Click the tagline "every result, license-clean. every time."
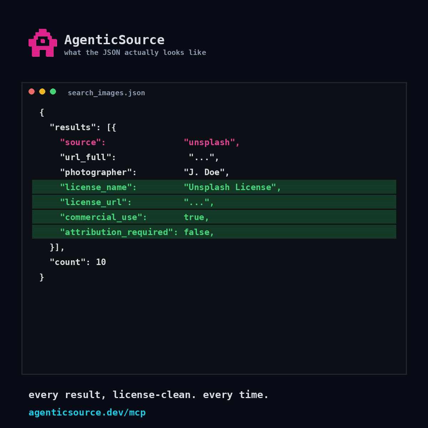 pyautogui.click(x=148, y=395)
